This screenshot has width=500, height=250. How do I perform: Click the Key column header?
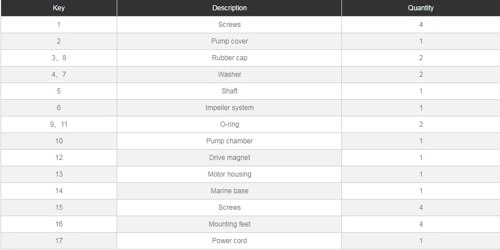click(59, 8)
